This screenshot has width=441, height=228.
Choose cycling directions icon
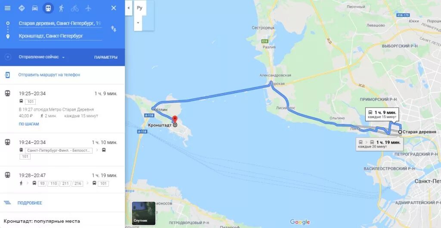click(x=75, y=8)
